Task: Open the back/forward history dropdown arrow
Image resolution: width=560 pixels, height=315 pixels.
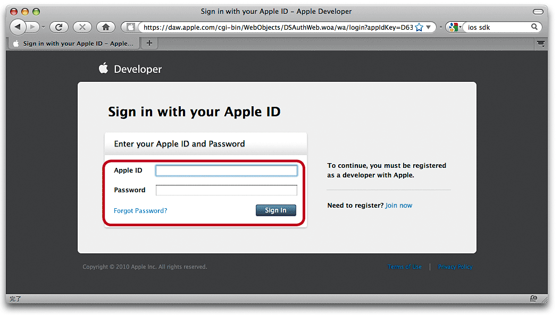Action: [43, 27]
